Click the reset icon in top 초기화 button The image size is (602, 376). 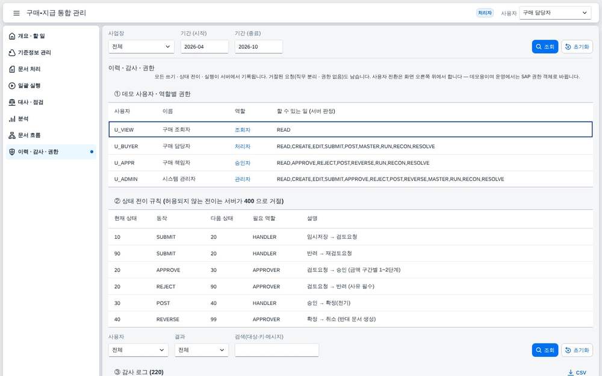[568, 46]
